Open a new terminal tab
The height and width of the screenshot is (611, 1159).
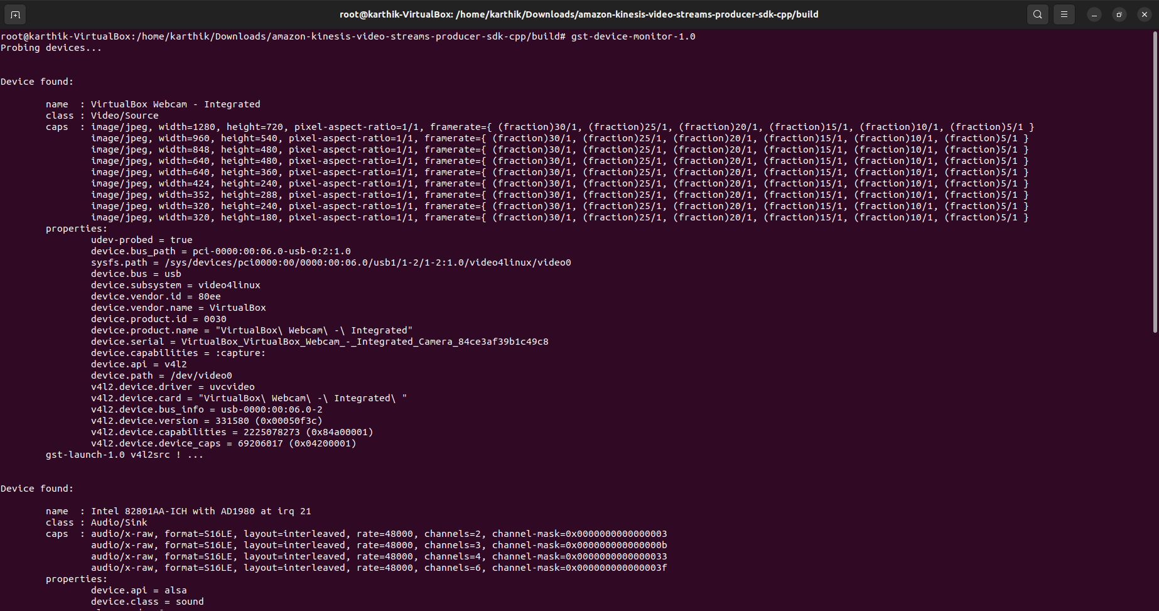coord(14,14)
